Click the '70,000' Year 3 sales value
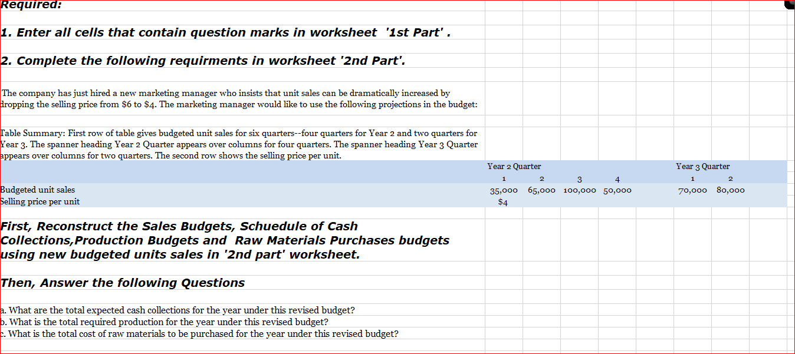The height and width of the screenshot is (354, 795). pyautogui.click(x=692, y=190)
